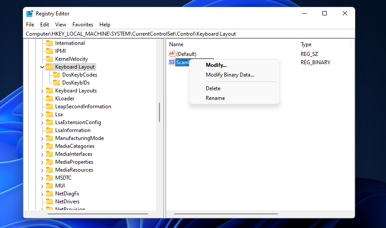
Task: Open the Help menu
Action: [105, 25]
